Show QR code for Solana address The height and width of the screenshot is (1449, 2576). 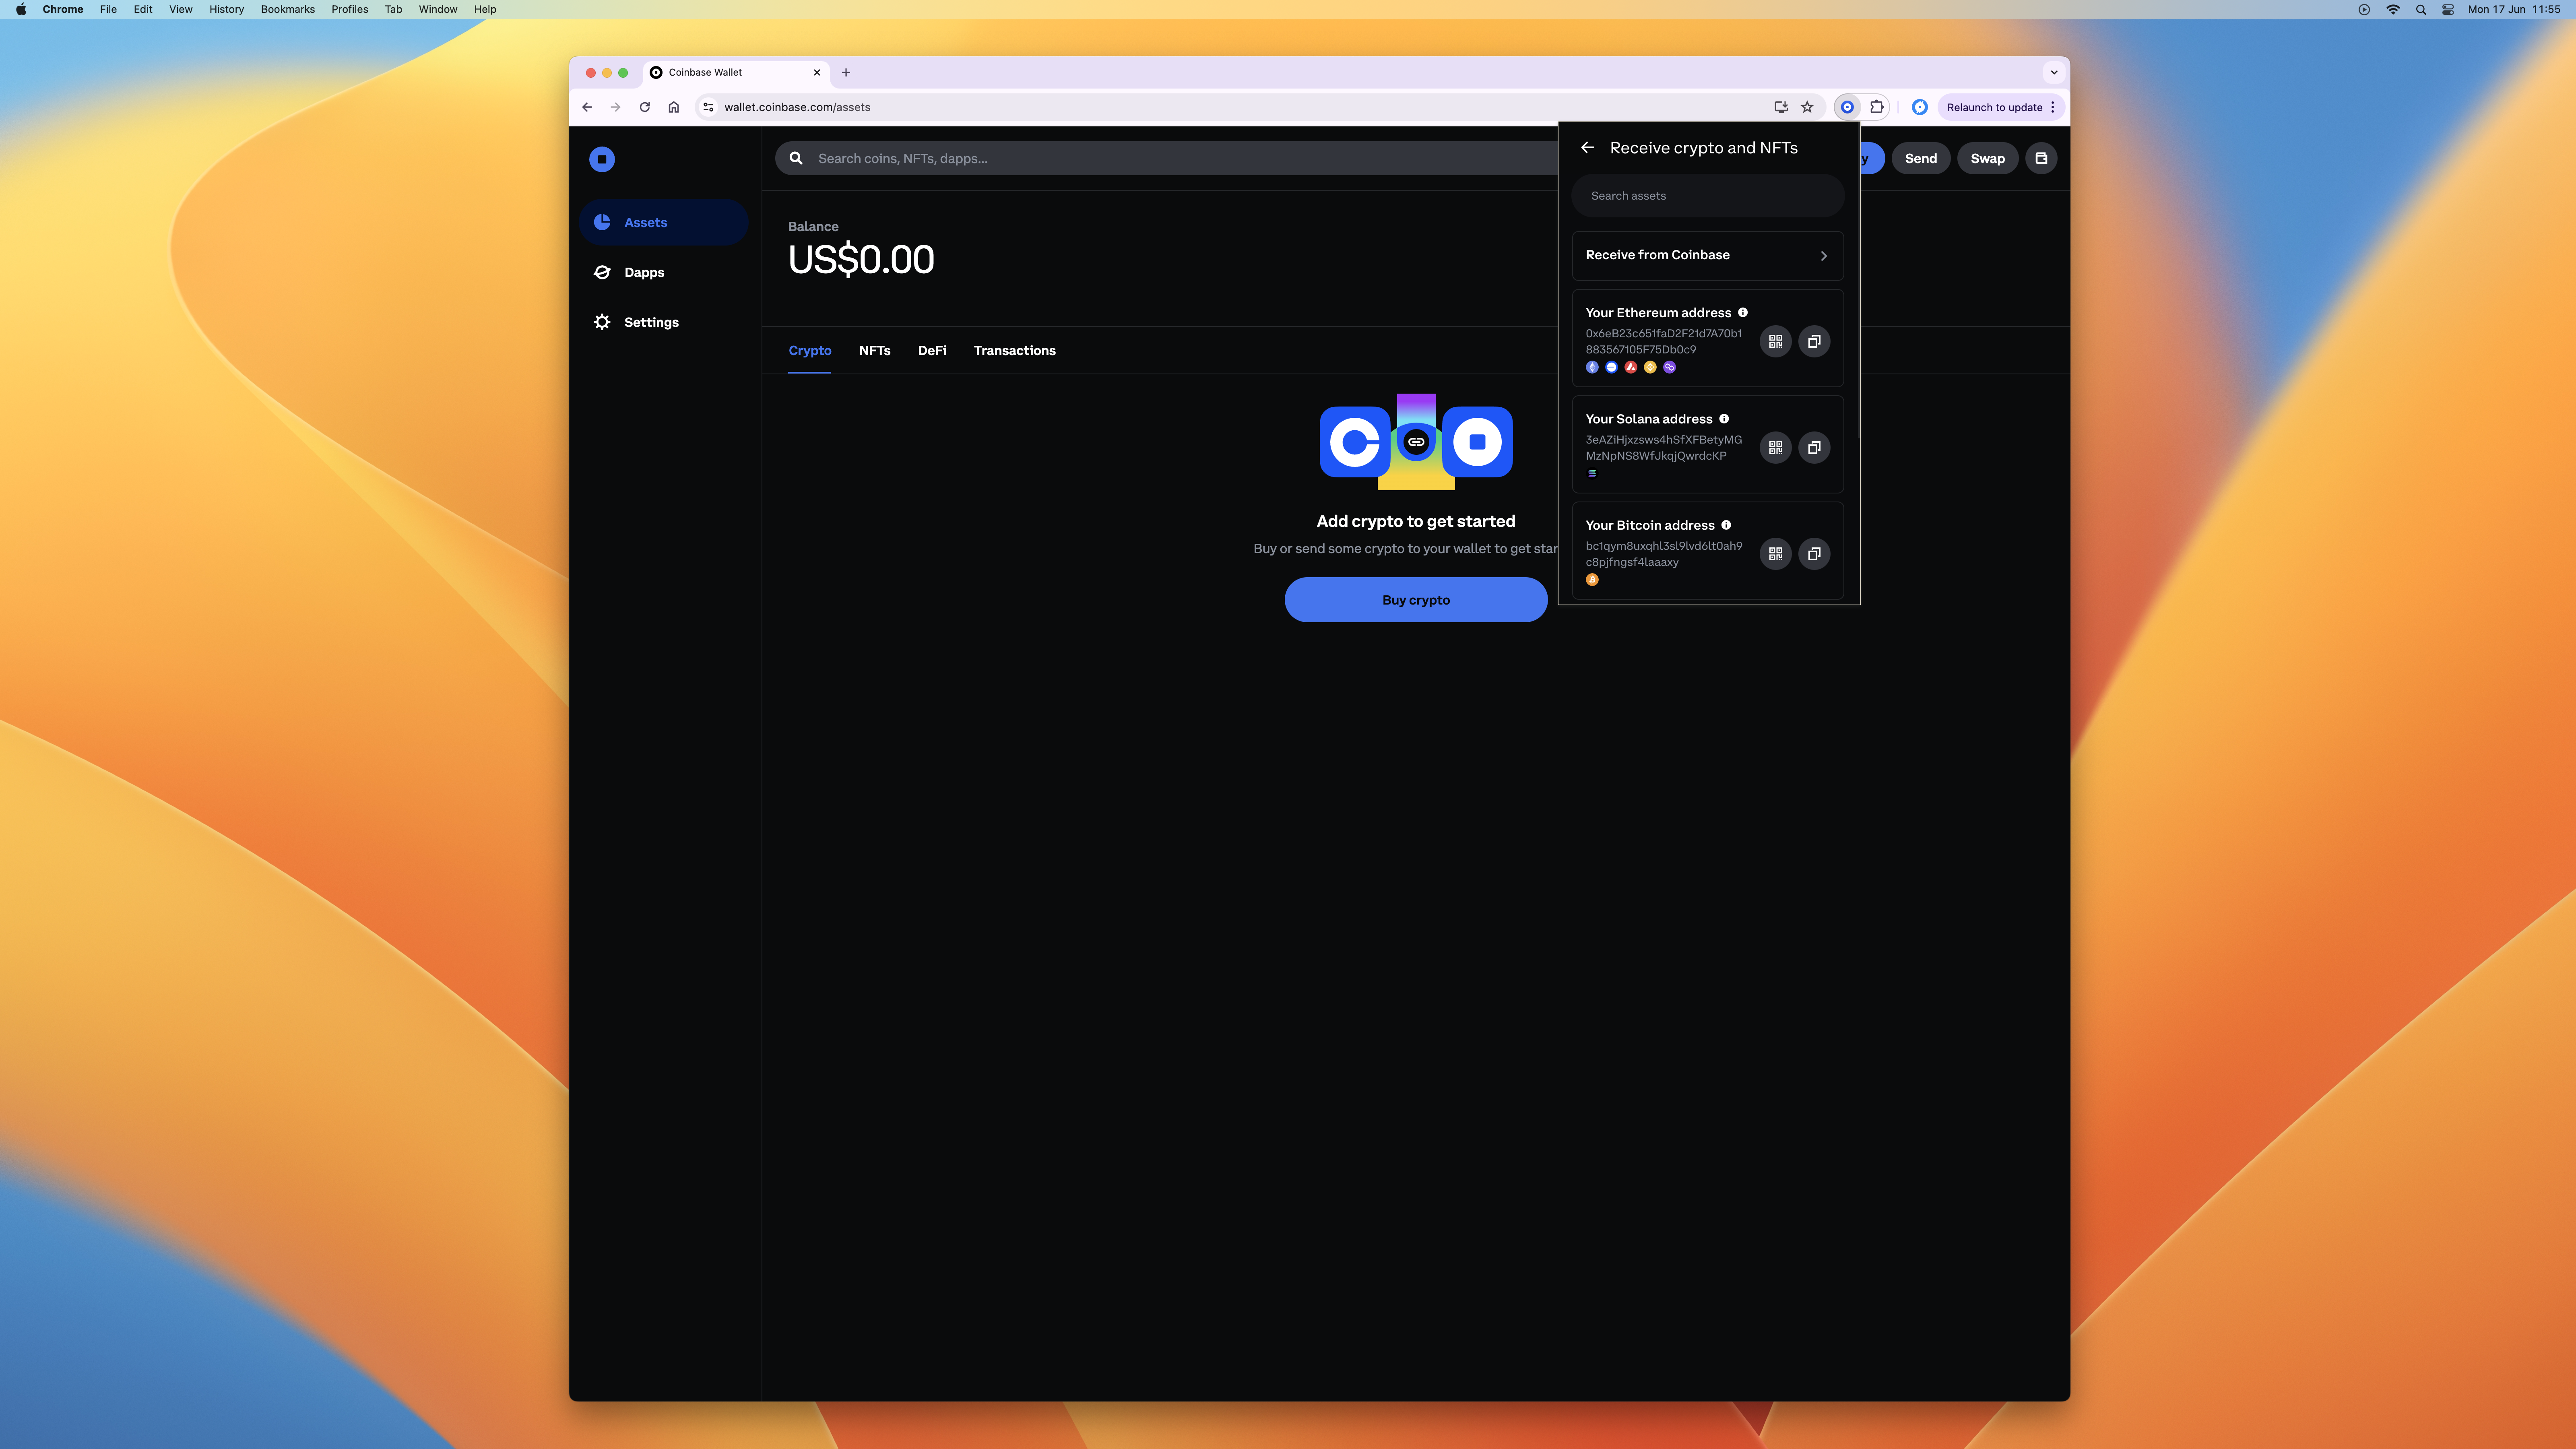point(1775,448)
